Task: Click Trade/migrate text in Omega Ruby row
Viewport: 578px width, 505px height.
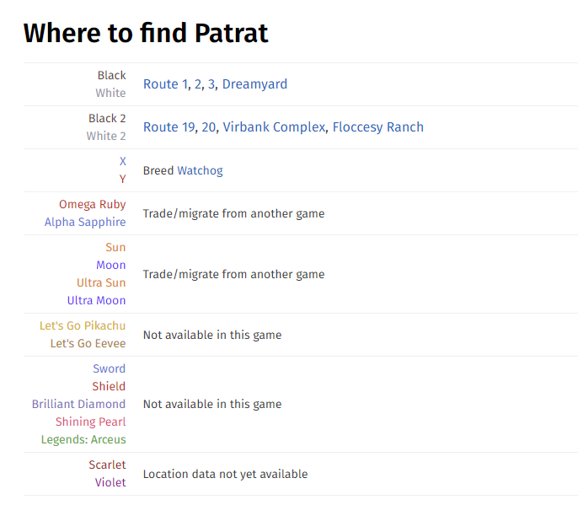Action: pos(233,213)
